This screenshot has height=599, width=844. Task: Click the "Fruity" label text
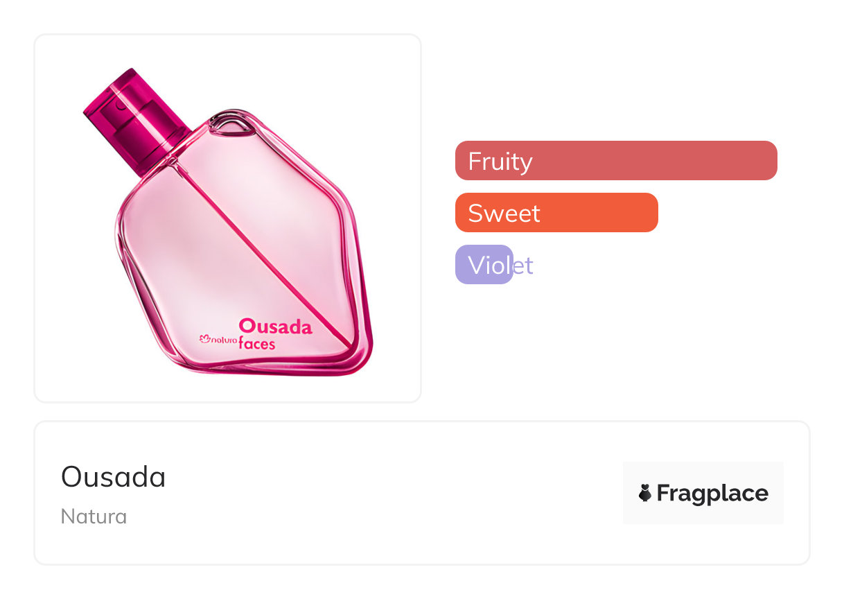(500, 161)
